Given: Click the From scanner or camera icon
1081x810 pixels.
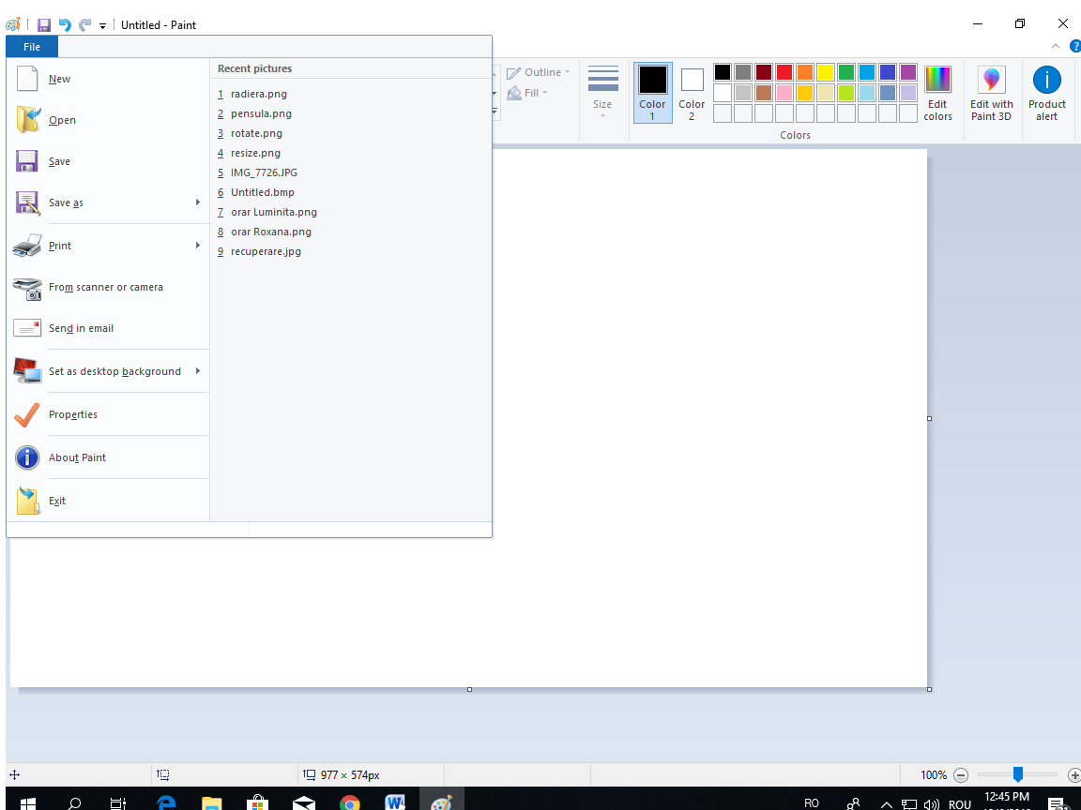Looking at the screenshot, I should (27, 288).
